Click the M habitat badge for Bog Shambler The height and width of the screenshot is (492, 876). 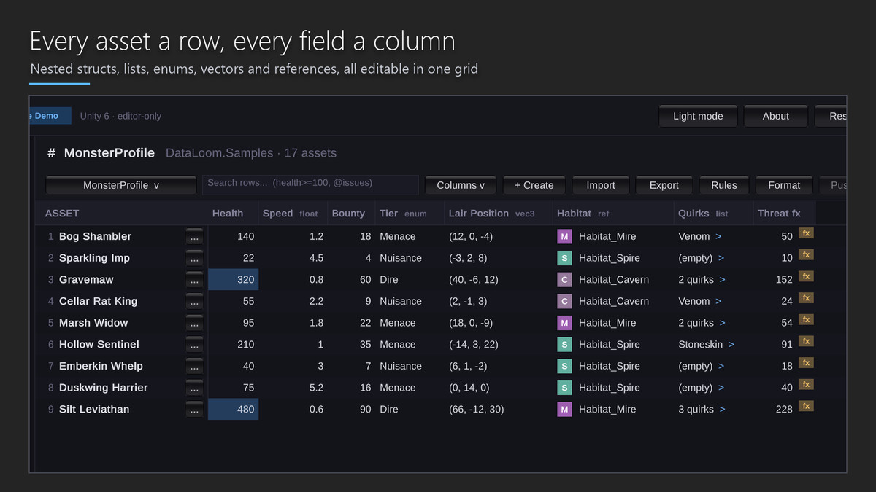click(564, 236)
